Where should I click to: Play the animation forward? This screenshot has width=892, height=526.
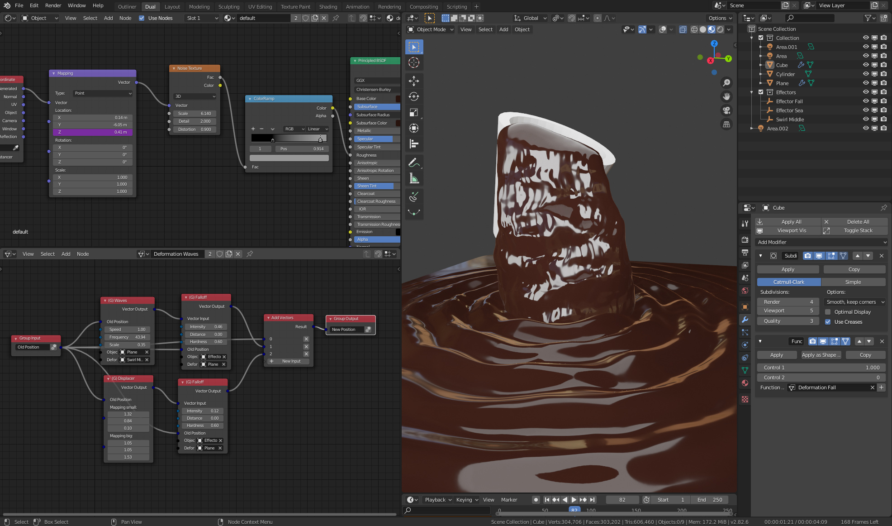574,500
